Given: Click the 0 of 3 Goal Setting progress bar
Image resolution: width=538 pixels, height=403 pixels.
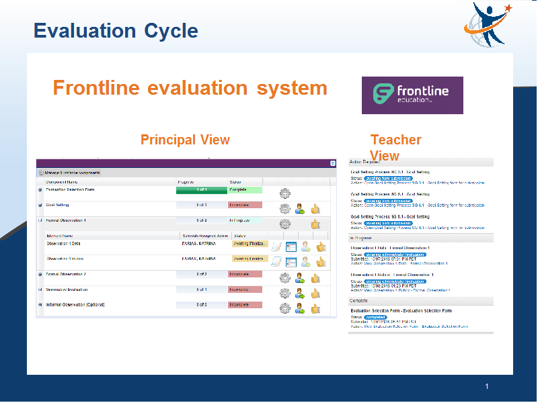Looking at the screenshot, I should pos(202,206).
